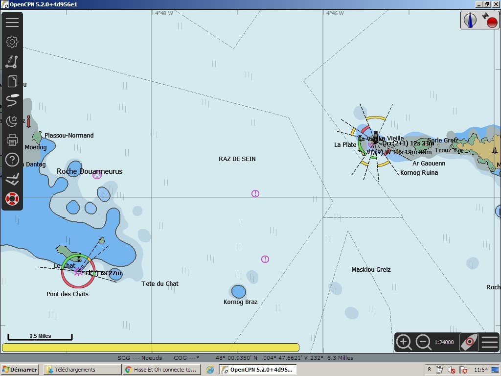Open the Route and Mark Manager pages icon
This screenshot has width=501, height=376.
pyautogui.click(x=12, y=81)
